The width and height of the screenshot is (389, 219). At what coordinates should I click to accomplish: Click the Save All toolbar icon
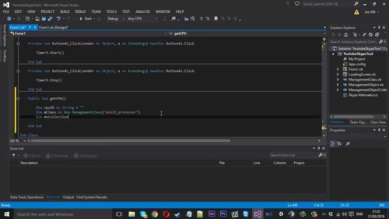point(50,19)
